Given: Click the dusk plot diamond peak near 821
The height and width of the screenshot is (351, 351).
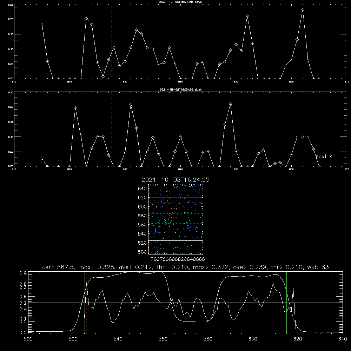Looking at the screenshot, I should point(75,108).
